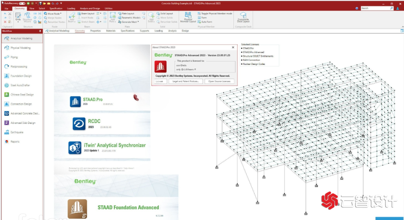Click Merge Nodes in ribbon
This screenshot has width=404, height=220.
coord(53,18)
